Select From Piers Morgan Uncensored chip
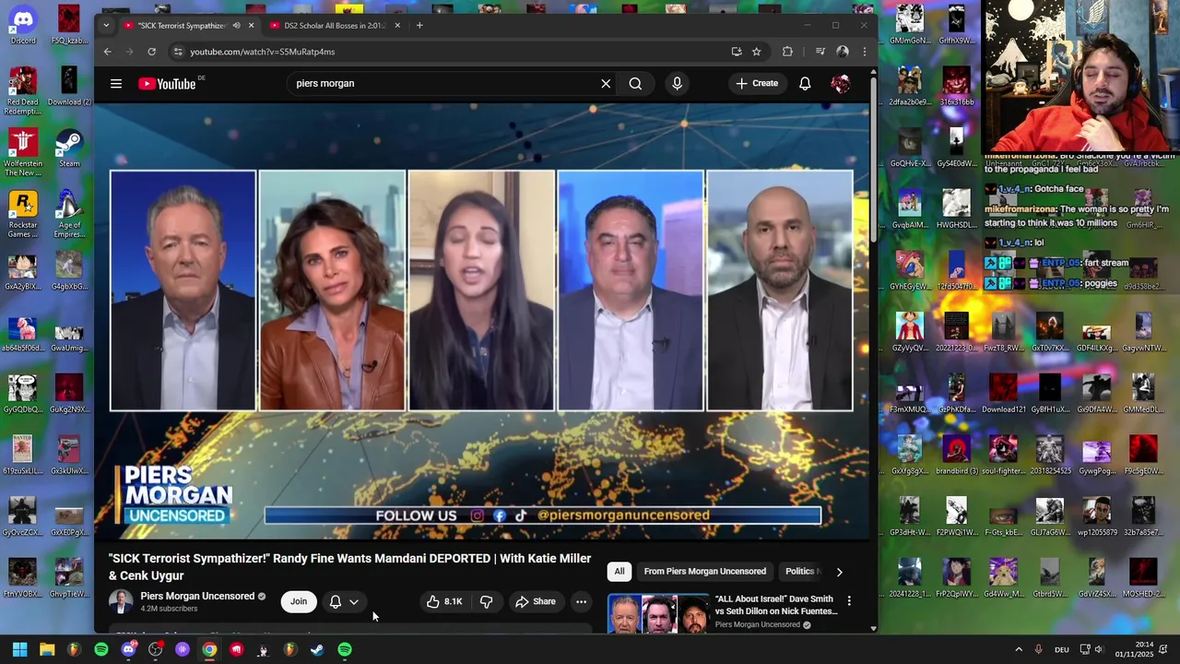The width and height of the screenshot is (1180, 664). pyautogui.click(x=704, y=572)
